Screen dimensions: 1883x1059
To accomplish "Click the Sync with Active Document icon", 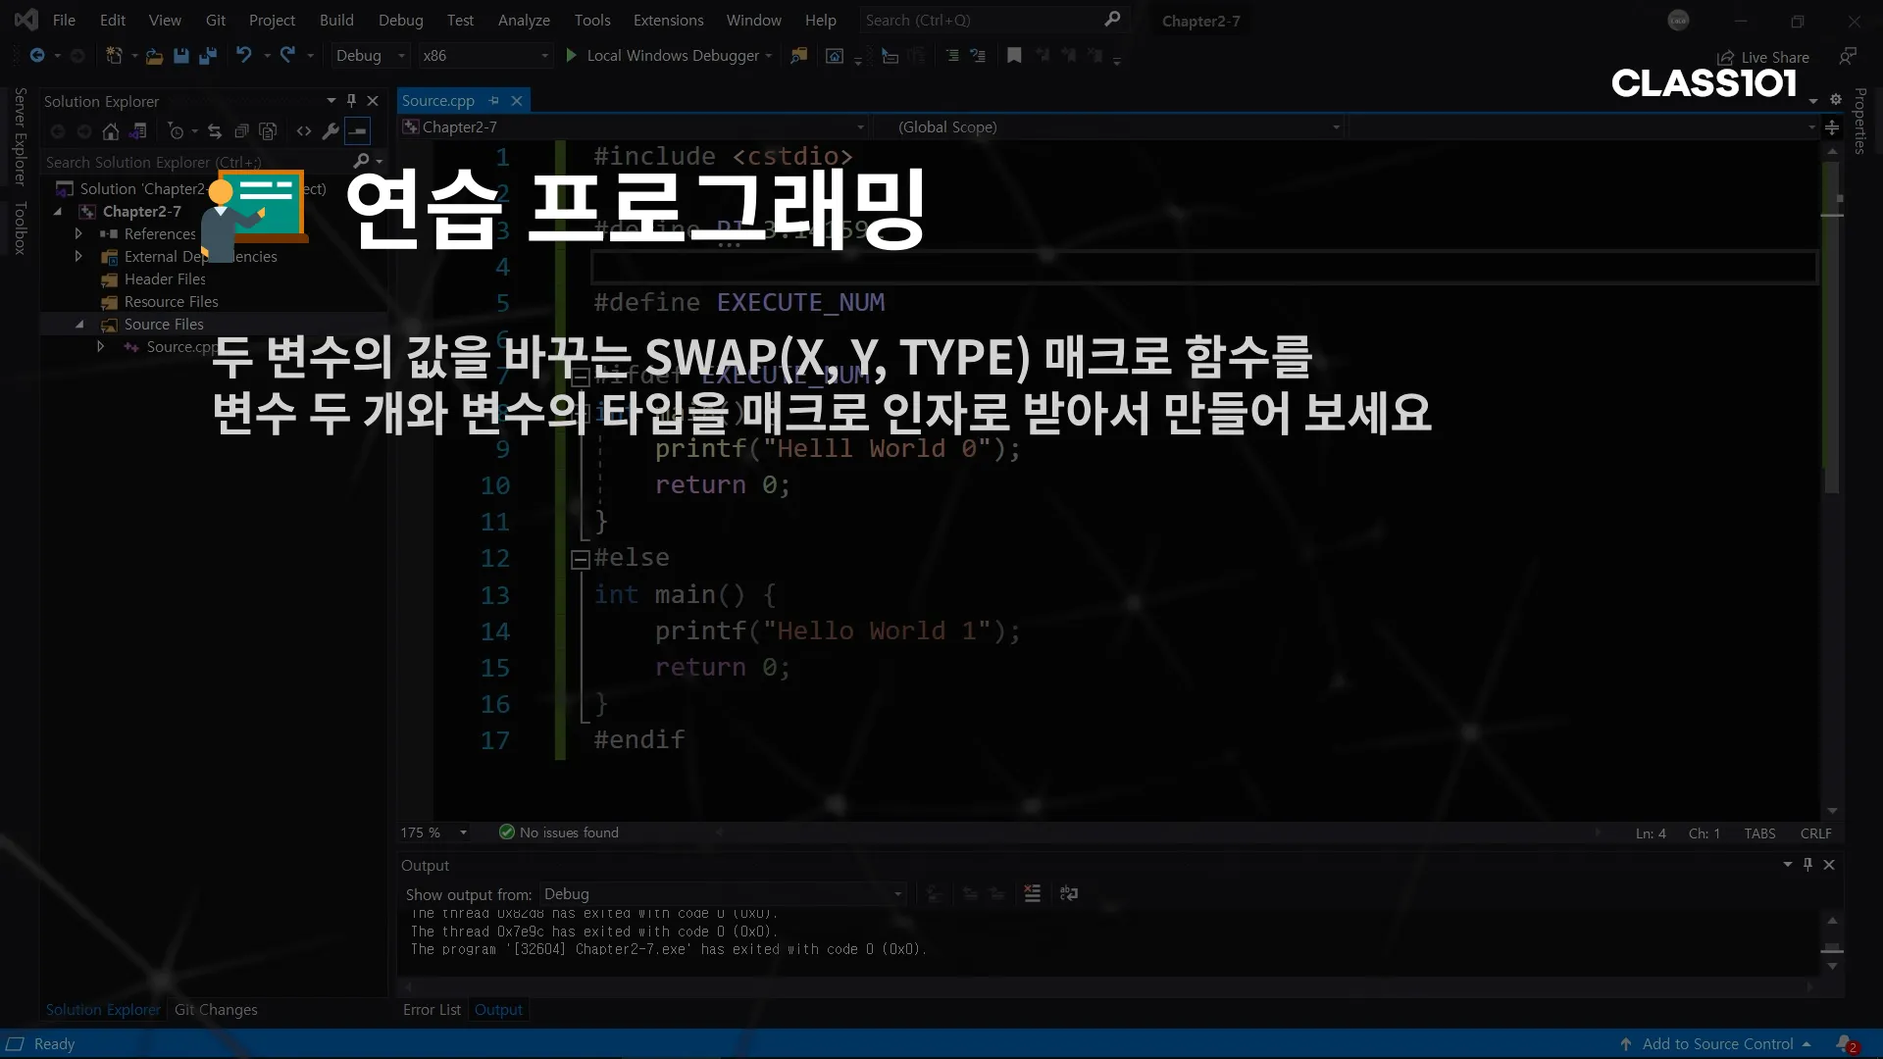I will (215, 131).
